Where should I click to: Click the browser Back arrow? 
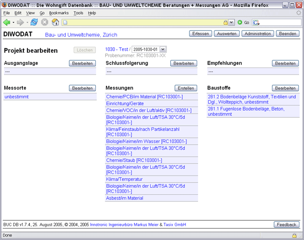[6, 22]
